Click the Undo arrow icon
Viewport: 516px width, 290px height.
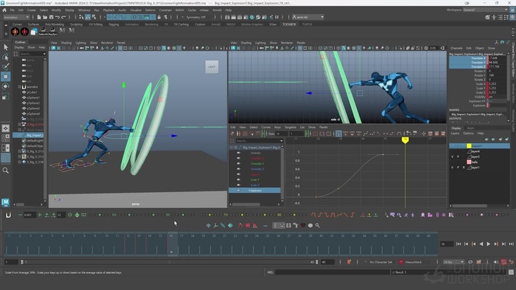[x=58, y=17]
